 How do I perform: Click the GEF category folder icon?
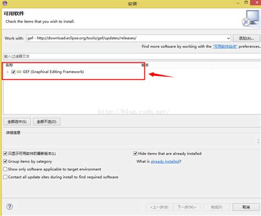(x=19, y=71)
